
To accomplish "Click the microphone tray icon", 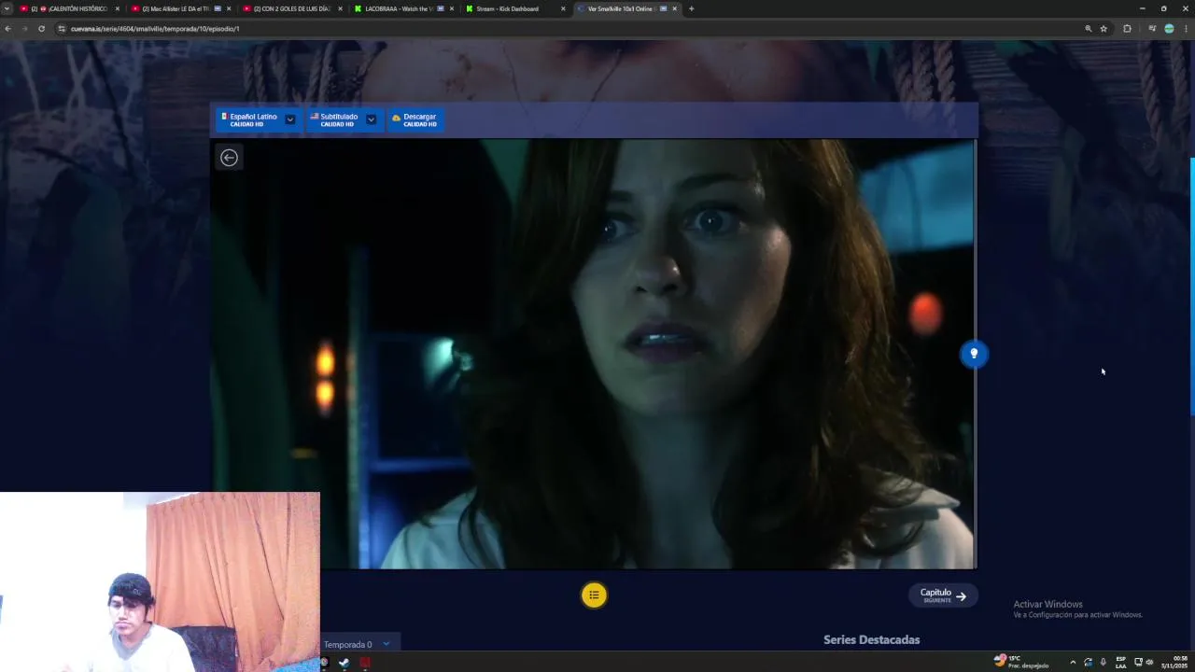I will click(1103, 662).
